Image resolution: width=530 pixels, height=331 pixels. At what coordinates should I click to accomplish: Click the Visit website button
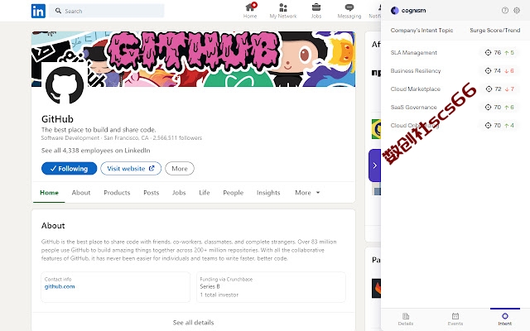click(x=131, y=169)
